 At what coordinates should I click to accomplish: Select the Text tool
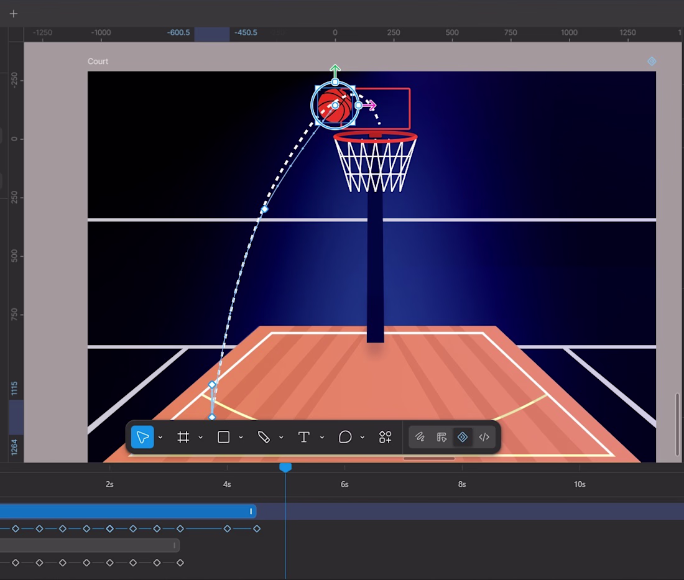tap(303, 437)
